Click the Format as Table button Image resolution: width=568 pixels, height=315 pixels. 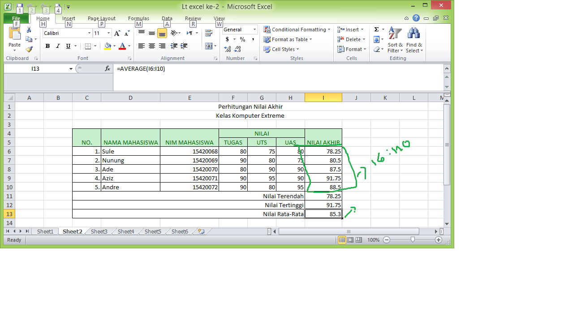pyautogui.click(x=288, y=39)
